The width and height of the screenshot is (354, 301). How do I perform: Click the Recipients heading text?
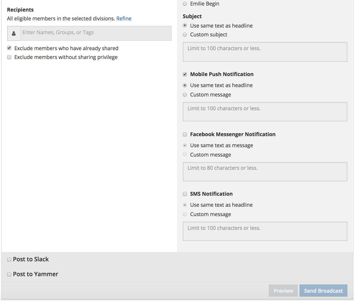tap(20, 10)
